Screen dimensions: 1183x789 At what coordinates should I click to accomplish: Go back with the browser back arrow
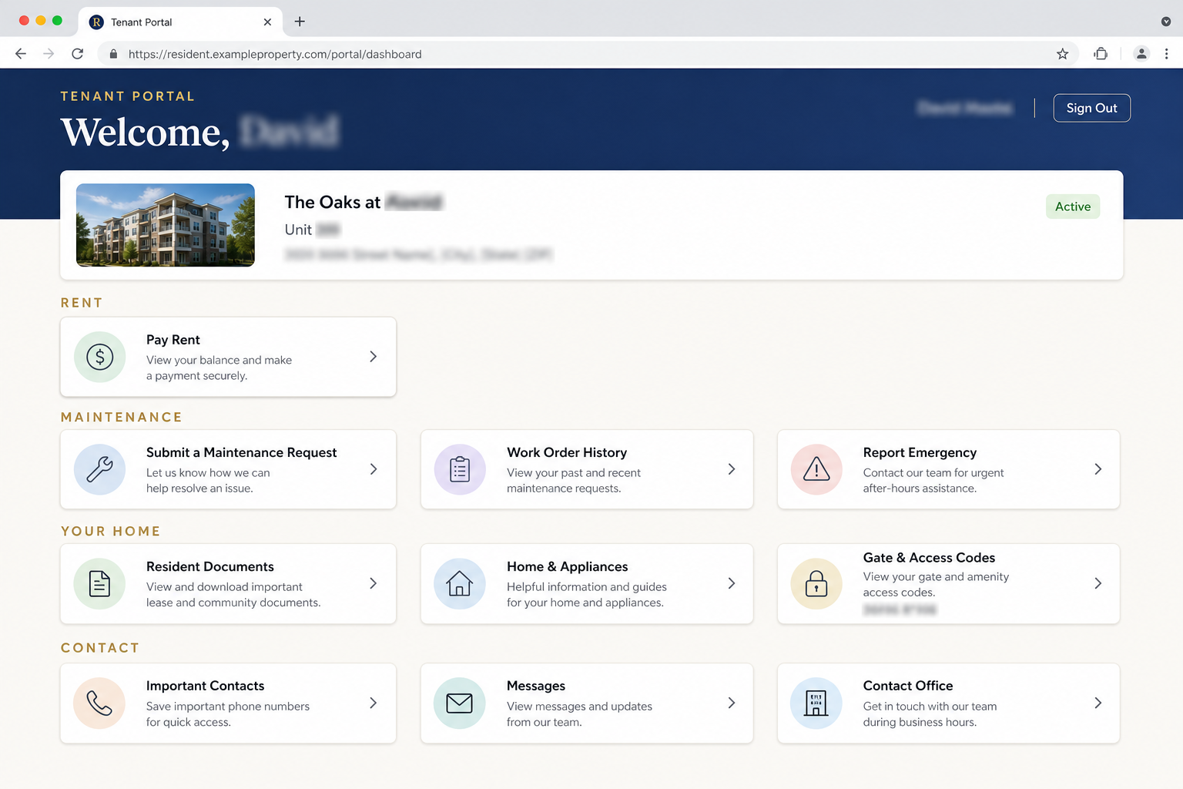coord(21,54)
